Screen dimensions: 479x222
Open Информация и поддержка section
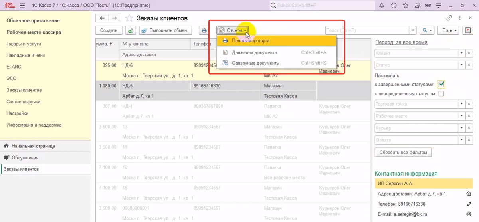click(34, 125)
